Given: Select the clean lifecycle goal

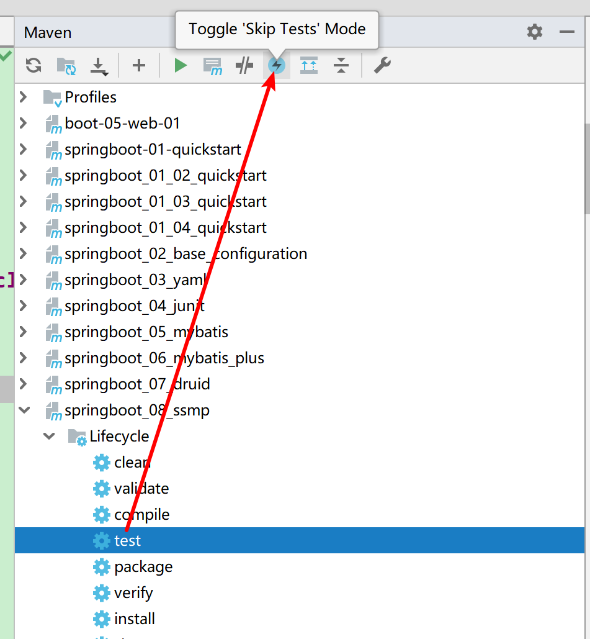Looking at the screenshot, I should pyautogui.click(x=132, y=463).
